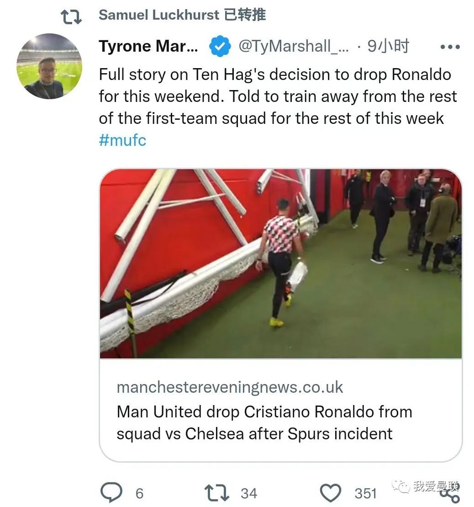Open the Tyrone Mar... display name

pyautogui.click(x=148, y=46)
